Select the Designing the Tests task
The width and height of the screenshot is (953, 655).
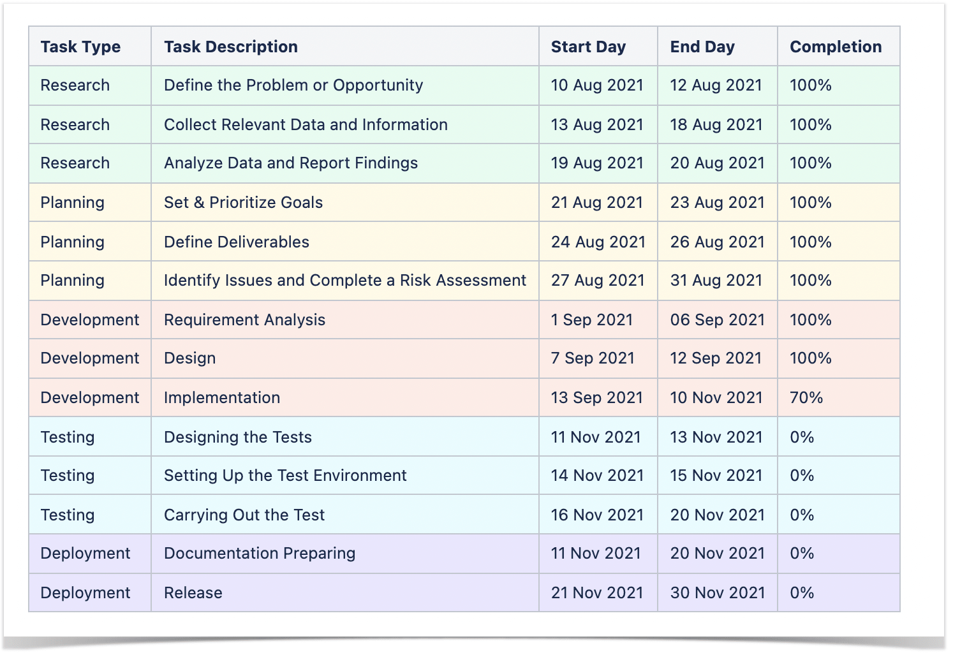coord(237,437)
